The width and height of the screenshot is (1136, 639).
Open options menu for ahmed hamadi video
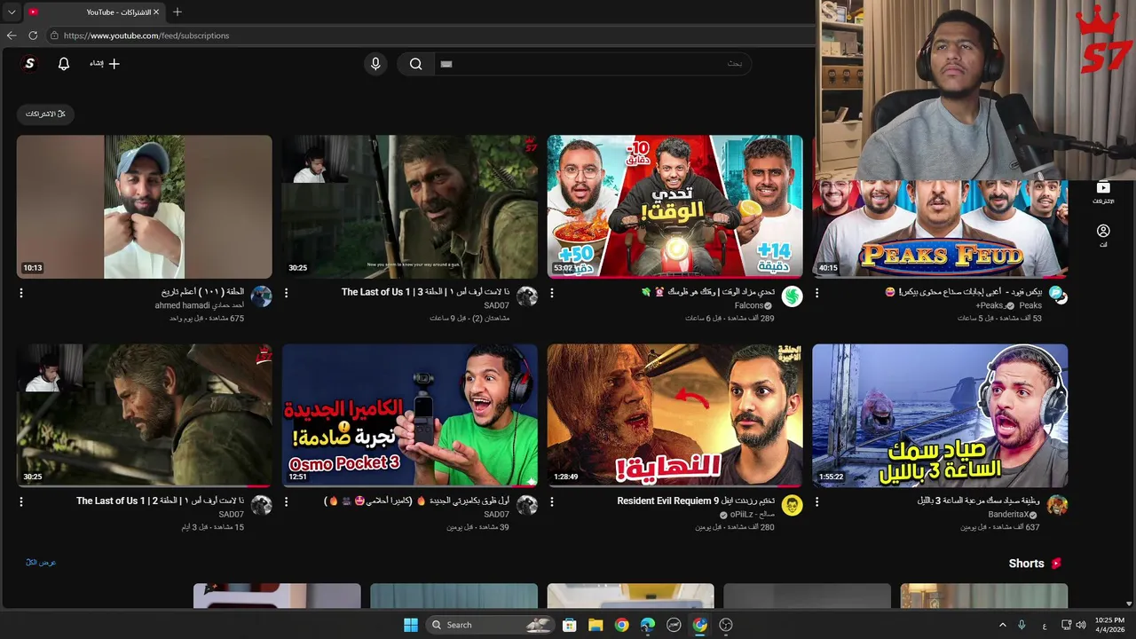coord(21,293)
